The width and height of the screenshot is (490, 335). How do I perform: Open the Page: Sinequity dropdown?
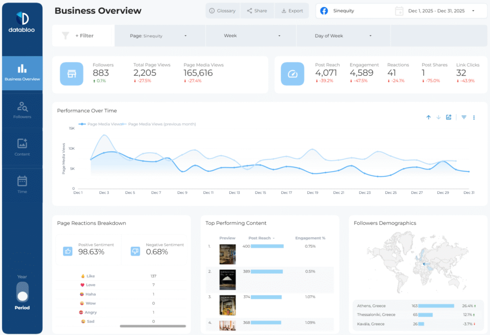(x=160, y=36)
